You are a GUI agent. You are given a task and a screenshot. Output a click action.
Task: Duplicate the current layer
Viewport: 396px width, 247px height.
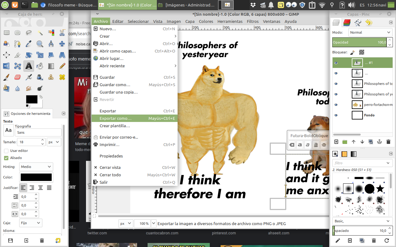(x=371, y=142)
